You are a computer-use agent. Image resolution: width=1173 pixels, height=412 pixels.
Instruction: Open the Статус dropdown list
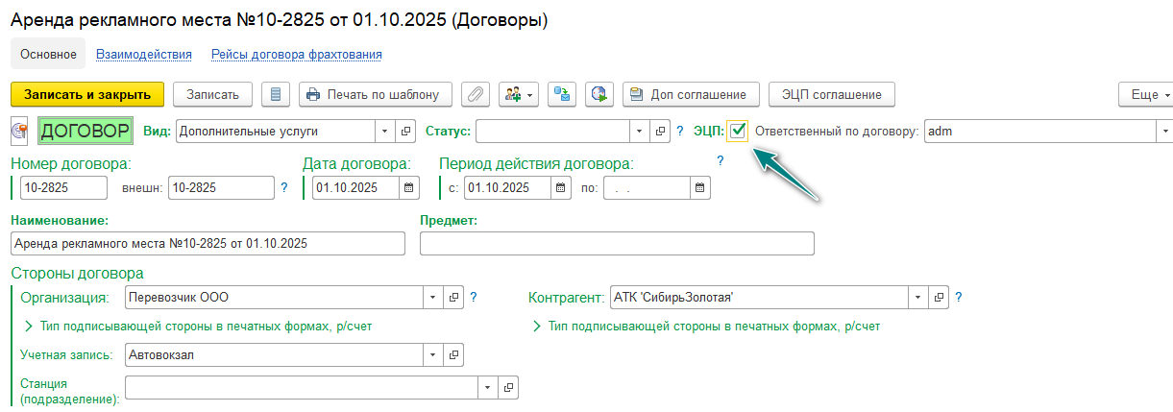click(640, 131)
